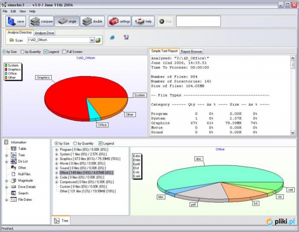Open the settings toolbox button

tap(119, 21)
